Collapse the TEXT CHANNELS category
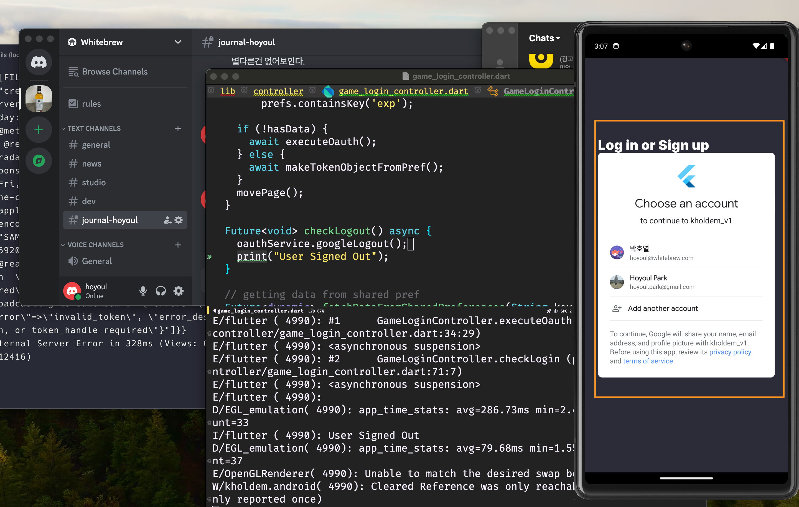Image resolution: width=799 pixels, height=507 pixels. click(94, 128)
